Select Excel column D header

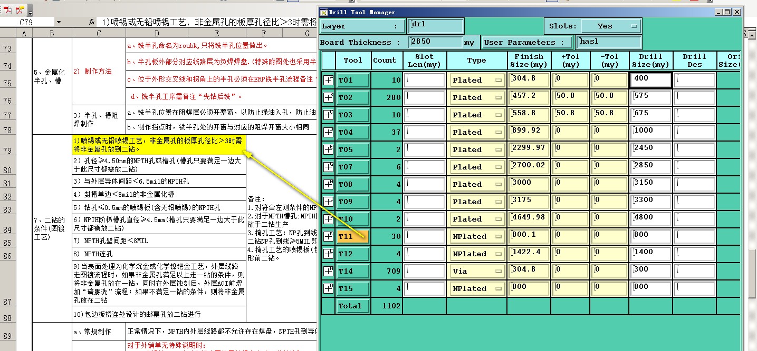(x=157, y=34)
